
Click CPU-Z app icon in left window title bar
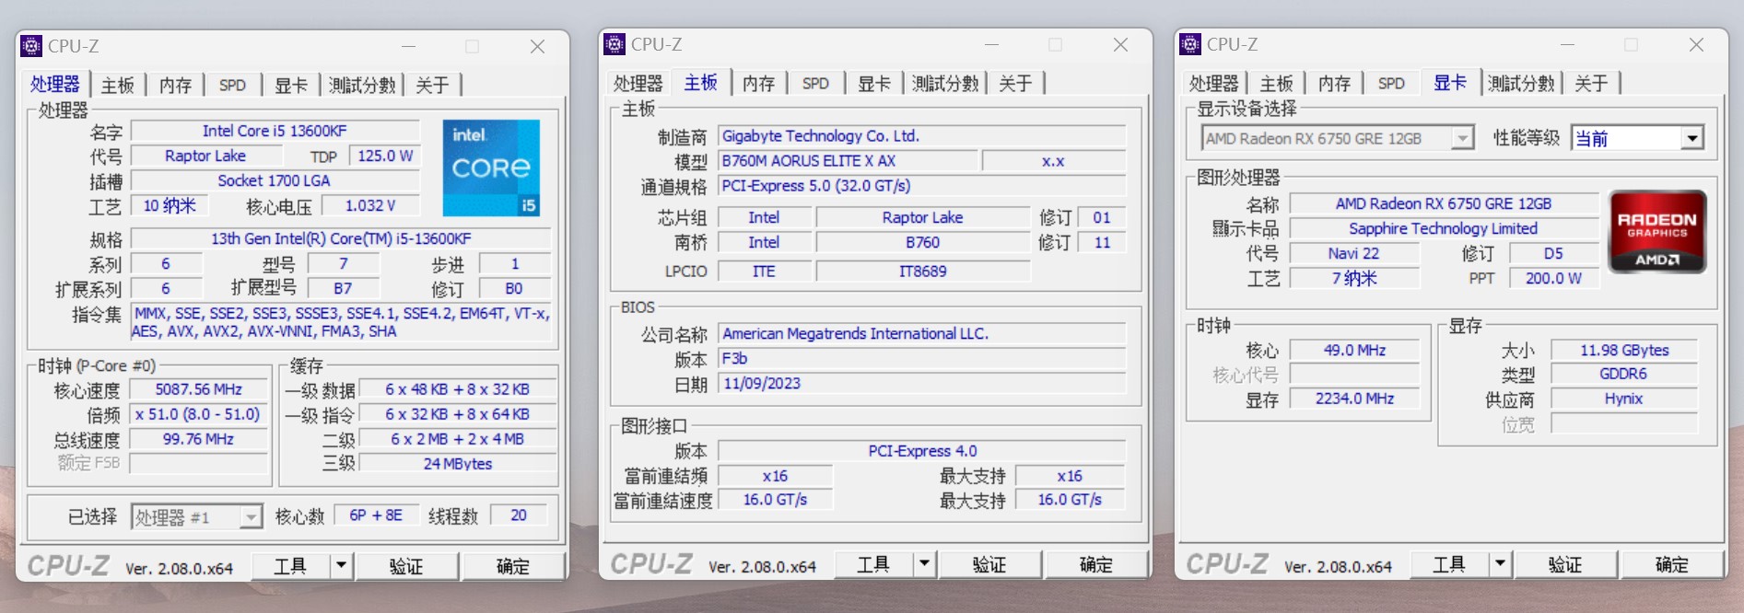[x=31, y=46]
